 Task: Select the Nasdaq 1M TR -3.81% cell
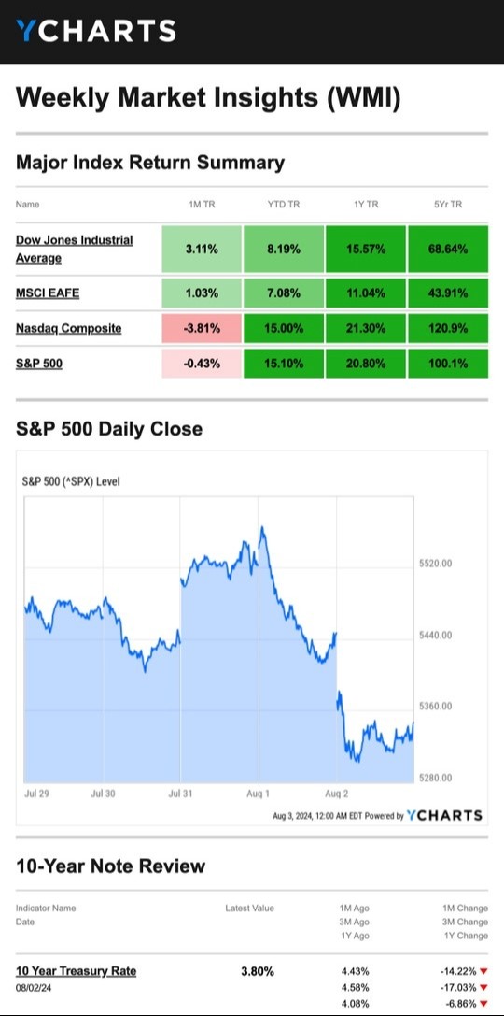tap(202, 328)
